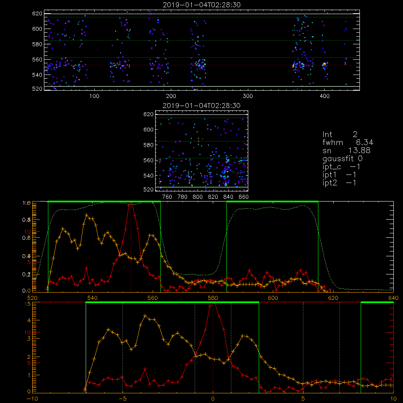The width and height of the screenshot is (403, 403).
Task: Click x-axis label 780 of the middle image
Action: tap(183, 197)
